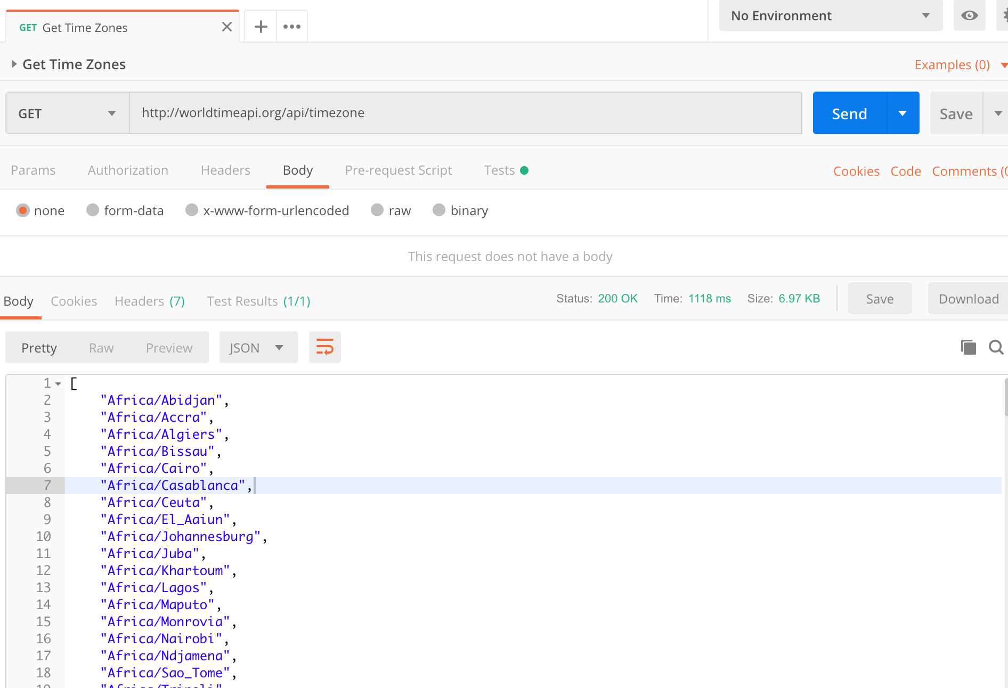Select the raw body type
Screen dimensions: 1008x688
(377, 210)
